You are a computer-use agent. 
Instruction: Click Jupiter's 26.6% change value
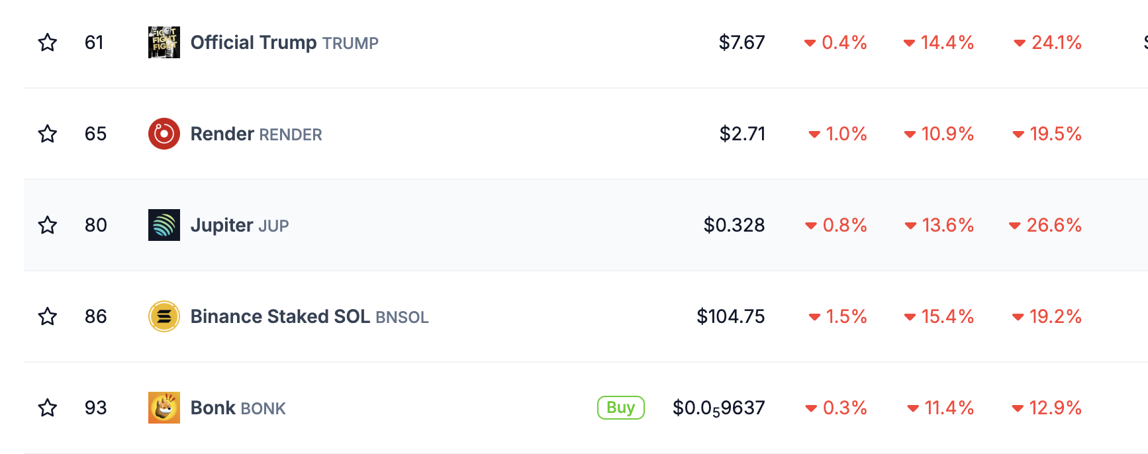point(1053,225)
